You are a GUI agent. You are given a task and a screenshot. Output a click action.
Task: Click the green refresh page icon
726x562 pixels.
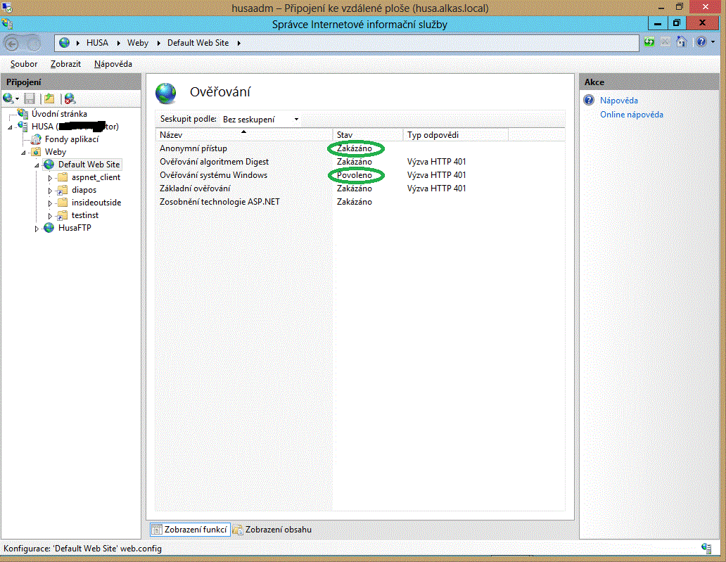click(649, 42)
